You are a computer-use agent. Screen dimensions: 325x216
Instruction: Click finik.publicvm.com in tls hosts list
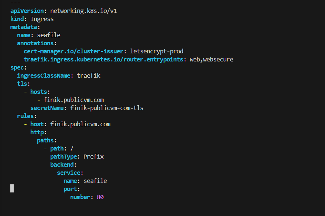click(x=73, y=100)
